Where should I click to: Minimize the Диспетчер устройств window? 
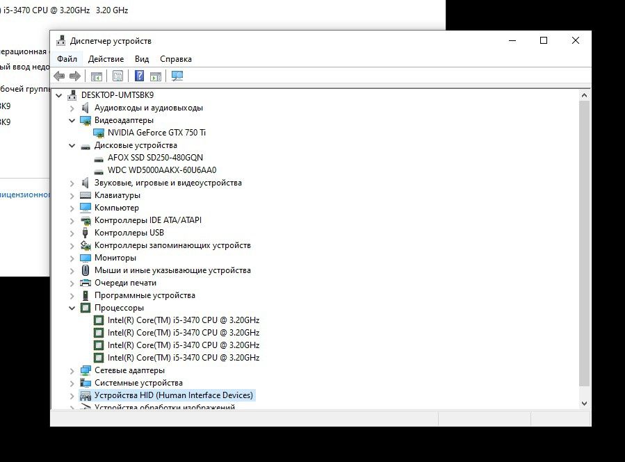512,40
